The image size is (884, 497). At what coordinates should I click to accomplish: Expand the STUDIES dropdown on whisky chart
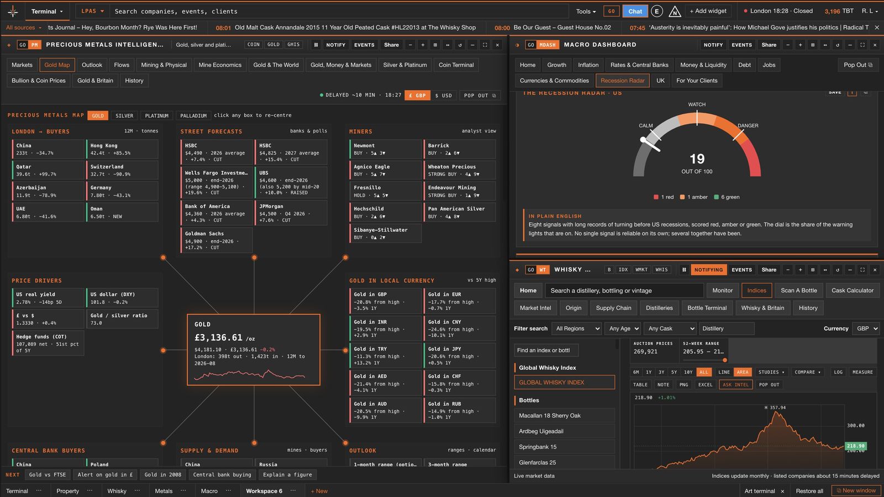click(771, 372)
